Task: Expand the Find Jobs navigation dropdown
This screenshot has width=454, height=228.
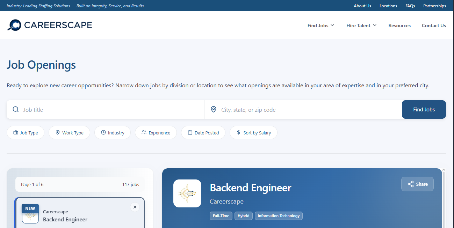Action: [320, 25]
